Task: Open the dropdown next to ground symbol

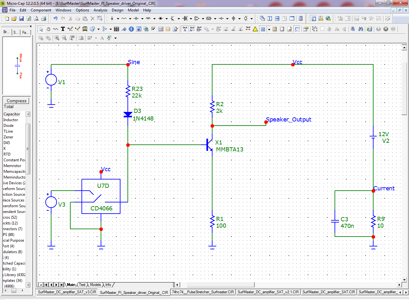Action: [x=118, y=18]
